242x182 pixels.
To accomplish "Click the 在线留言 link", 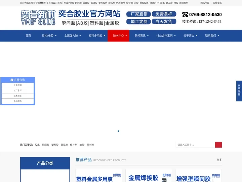I will point(217,3).
